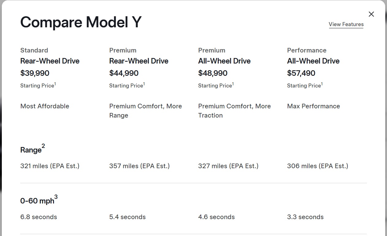Click the Compare Model Y title
The image size is (387, 236).
(x=81, y=22)
